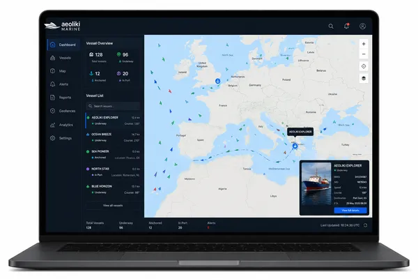This screenshot has height=279, width=418.
Task: Click the AEOLIKI EXPLORER marker near Greece
Action: (295, 146)
